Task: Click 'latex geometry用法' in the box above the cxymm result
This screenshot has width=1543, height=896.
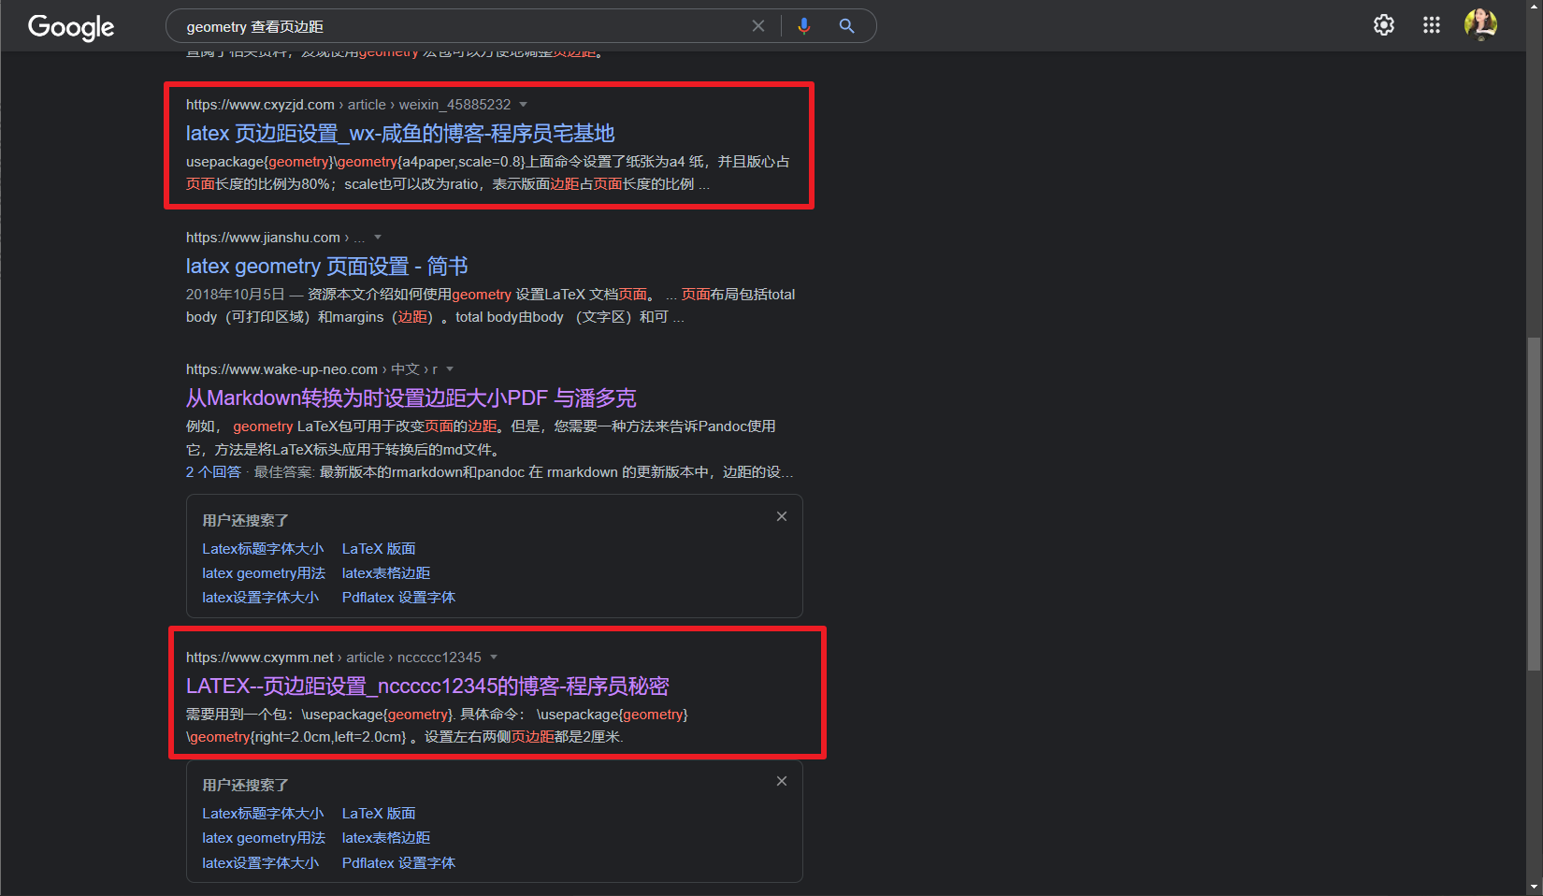Action: [264, 573]
